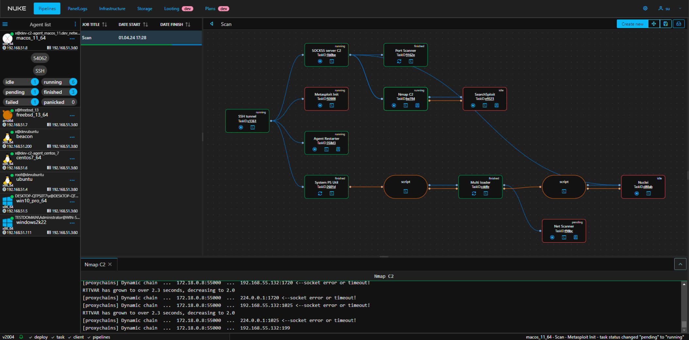Screen dimensions: 689x340
Task: Click the save pipeline floppy icon
Action: [665, 24]
